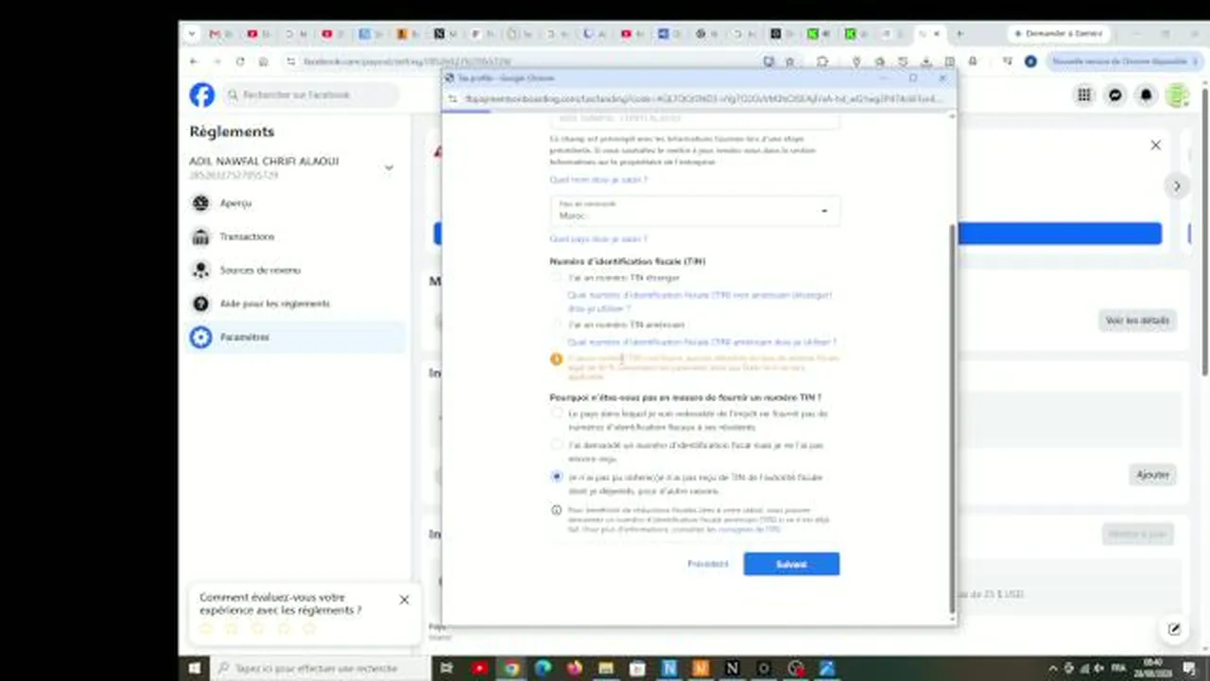The width and height of the screenshot is (1210, 681).
Task: Open the Facebook notifications bell
Action: (1146, 95)
